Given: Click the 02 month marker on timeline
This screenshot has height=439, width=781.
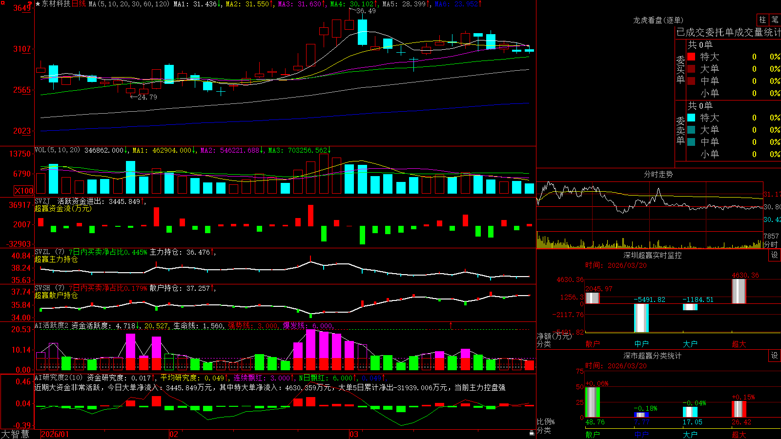Looking at the screenshot, I should click(174, 434).
